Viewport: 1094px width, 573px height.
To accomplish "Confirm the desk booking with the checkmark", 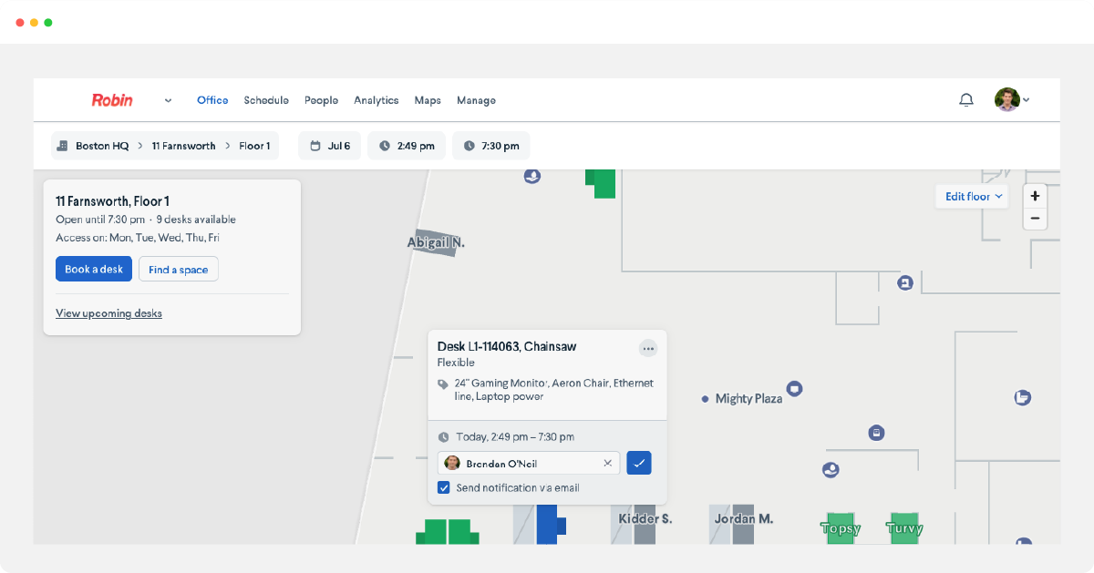I will pyautogui.click(x=639, y=463).
